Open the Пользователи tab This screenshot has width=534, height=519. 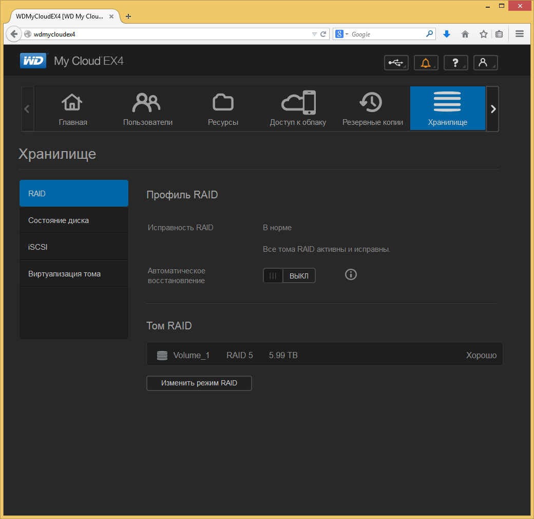(x=148, y=108)
